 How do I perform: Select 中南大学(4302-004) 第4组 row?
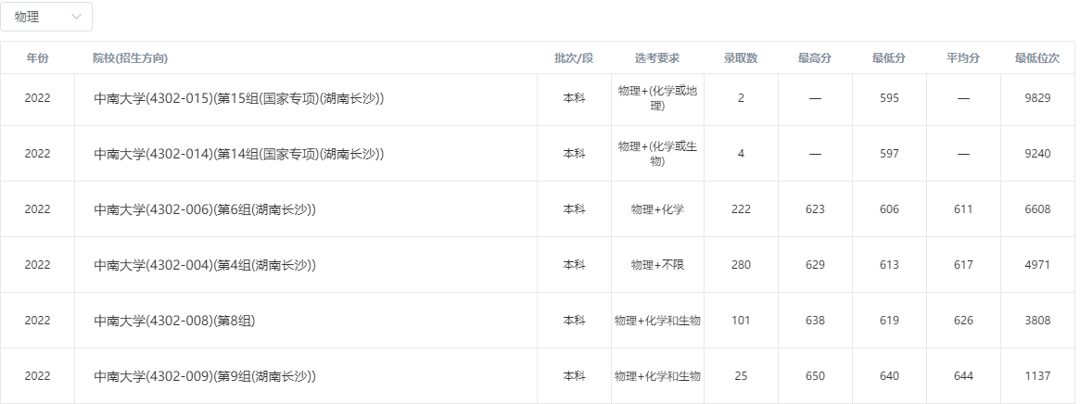(x=205, y=265)
